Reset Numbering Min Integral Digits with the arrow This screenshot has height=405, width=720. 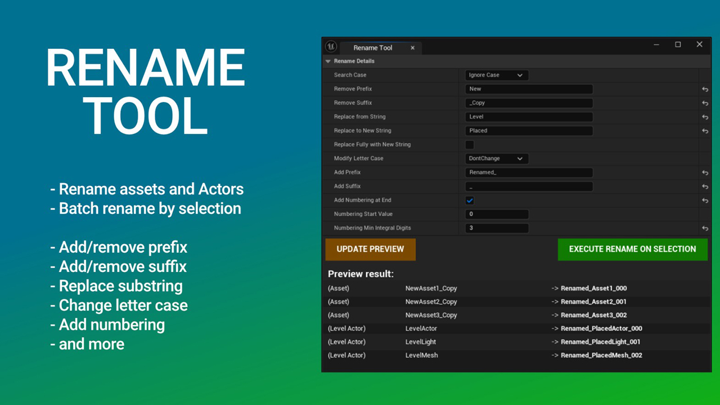point(705,228)
